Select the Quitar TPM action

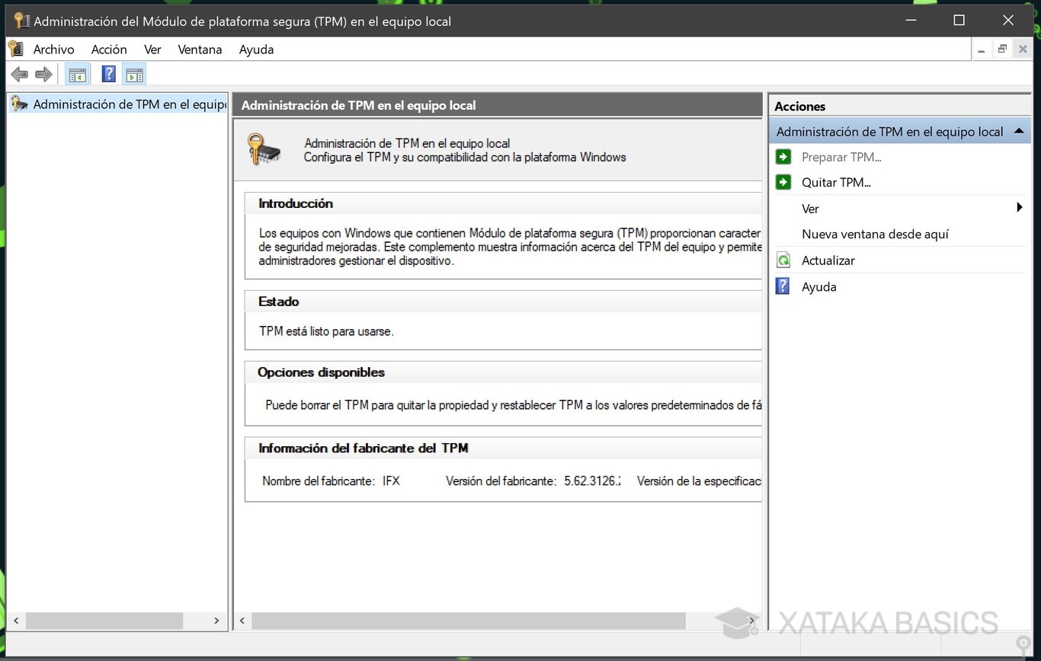pos(836,182)
